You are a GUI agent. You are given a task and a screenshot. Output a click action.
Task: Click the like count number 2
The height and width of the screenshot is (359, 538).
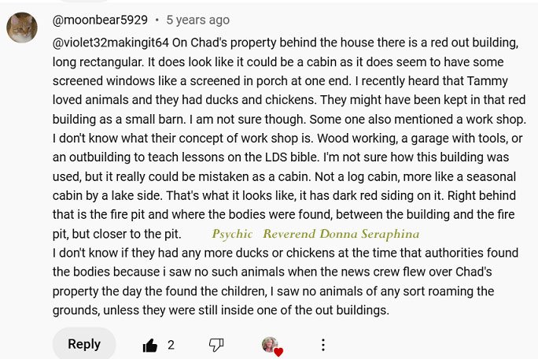pos(171,345)
